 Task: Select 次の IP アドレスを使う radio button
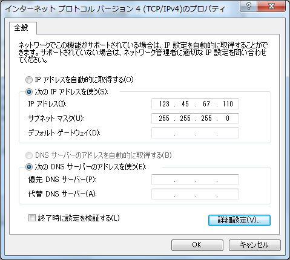tap(29, 92)
